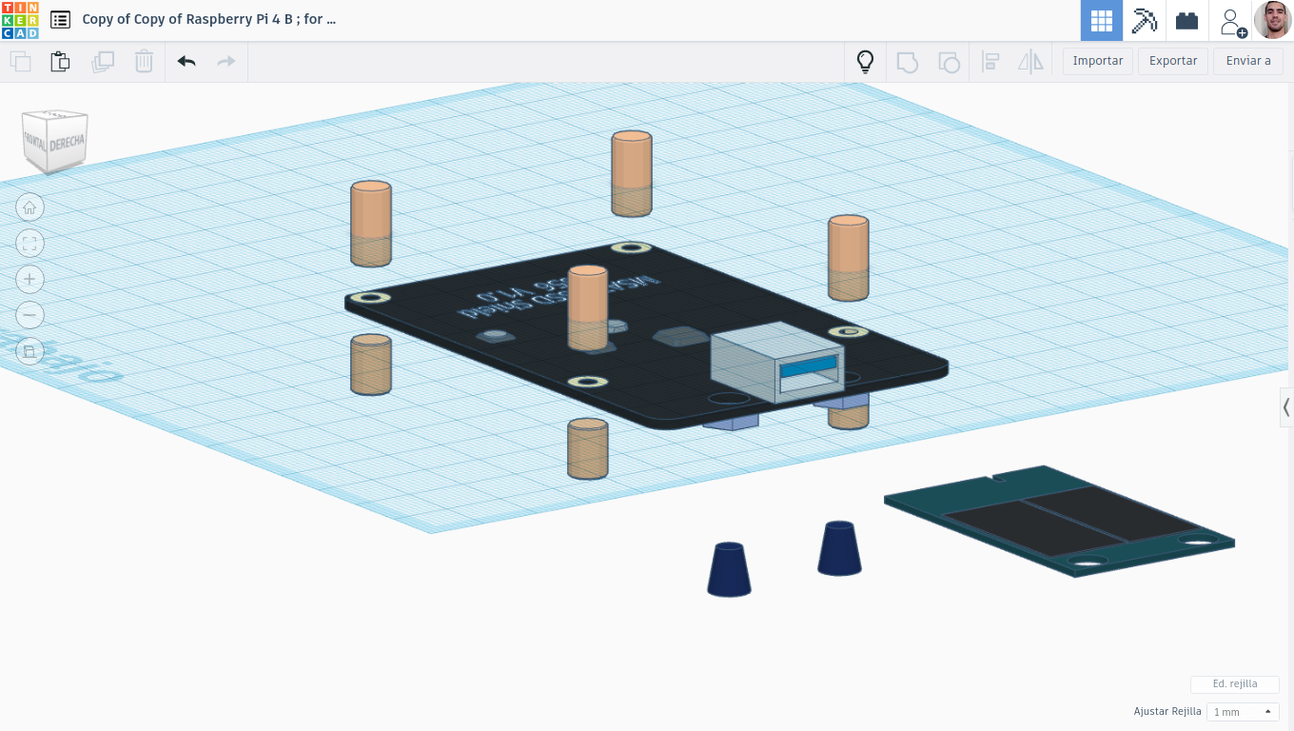Click the design title text

point(209,19)
